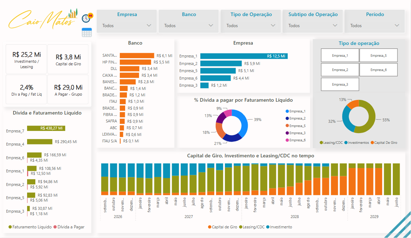
Task: Click Capital de Giro legend in timeline chart
Action: [222, 227]
